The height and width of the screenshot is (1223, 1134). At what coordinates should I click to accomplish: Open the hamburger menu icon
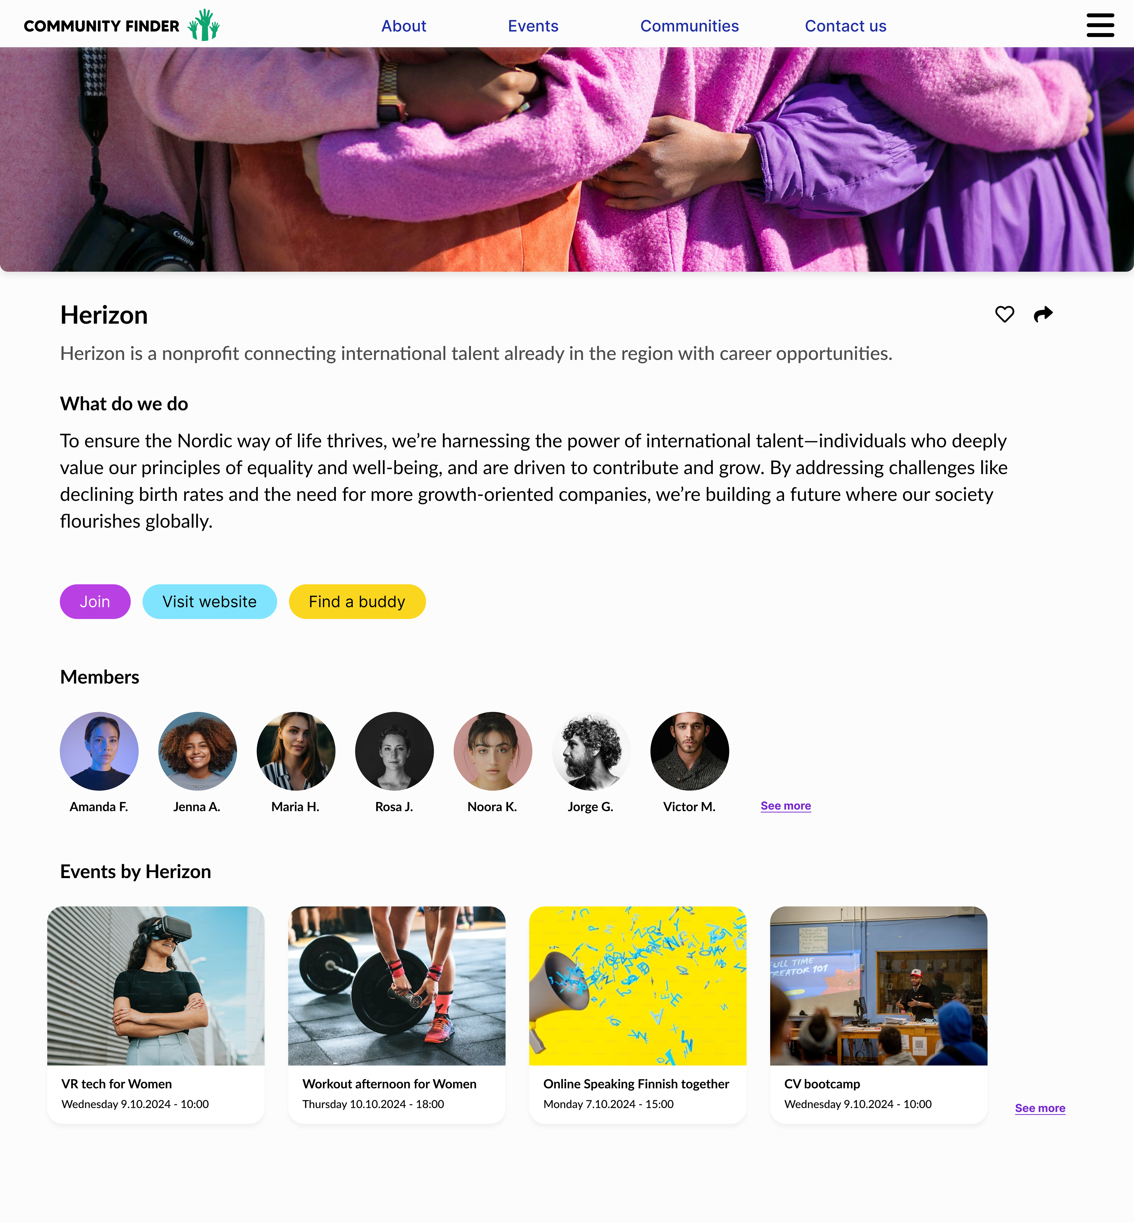[1100, 25]
